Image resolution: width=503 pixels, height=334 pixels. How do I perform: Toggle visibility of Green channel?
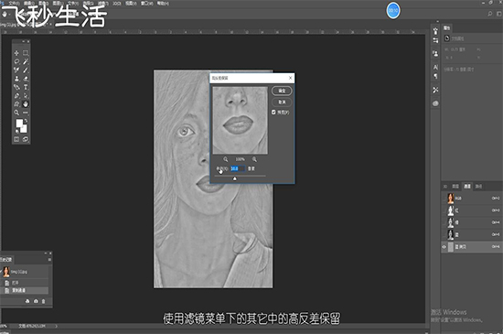coord(444,222)
